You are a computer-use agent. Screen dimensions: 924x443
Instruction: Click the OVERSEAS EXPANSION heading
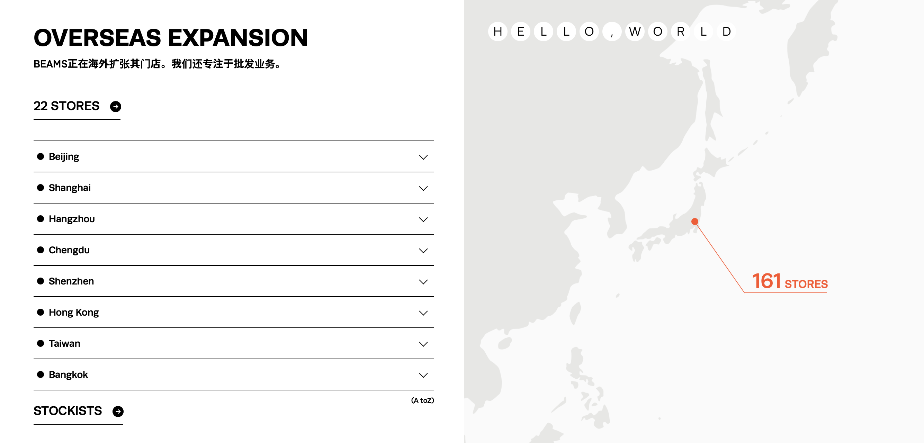click(171, 38)
